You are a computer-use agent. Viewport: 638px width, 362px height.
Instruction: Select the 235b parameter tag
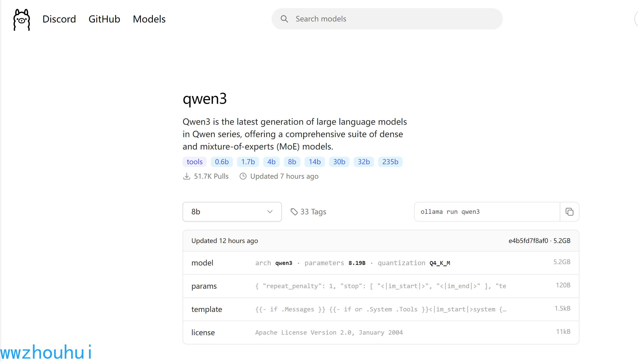(x=390, y=162)
